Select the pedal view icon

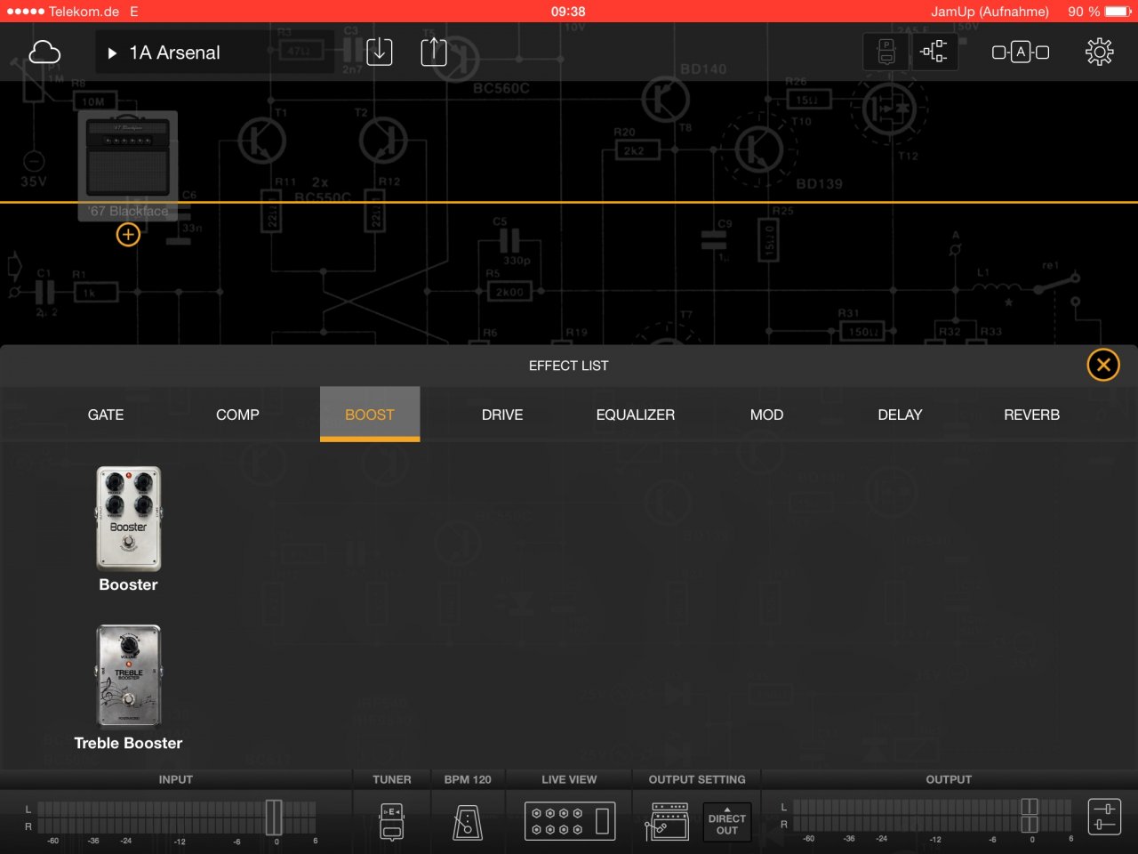coord(886,52)
